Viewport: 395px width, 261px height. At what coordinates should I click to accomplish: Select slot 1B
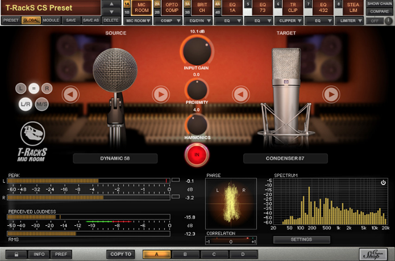(127, 12)
